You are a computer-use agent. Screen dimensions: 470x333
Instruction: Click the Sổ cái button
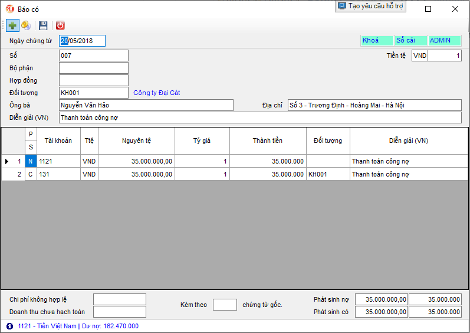click(410, 41)
